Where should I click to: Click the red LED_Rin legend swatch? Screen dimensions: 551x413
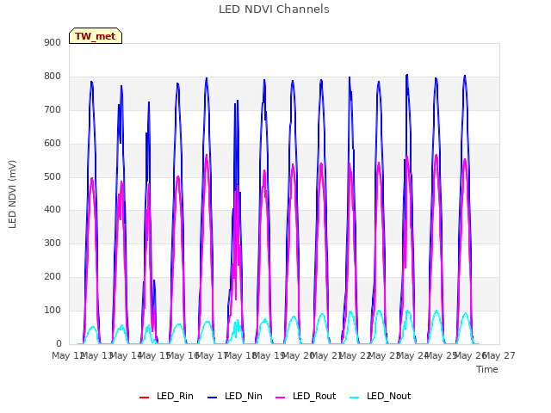144,398
